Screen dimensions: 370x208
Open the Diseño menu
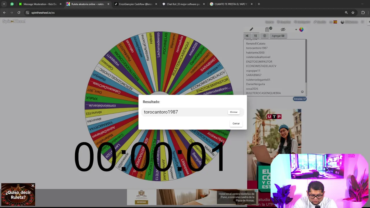(x=319, y=22)
